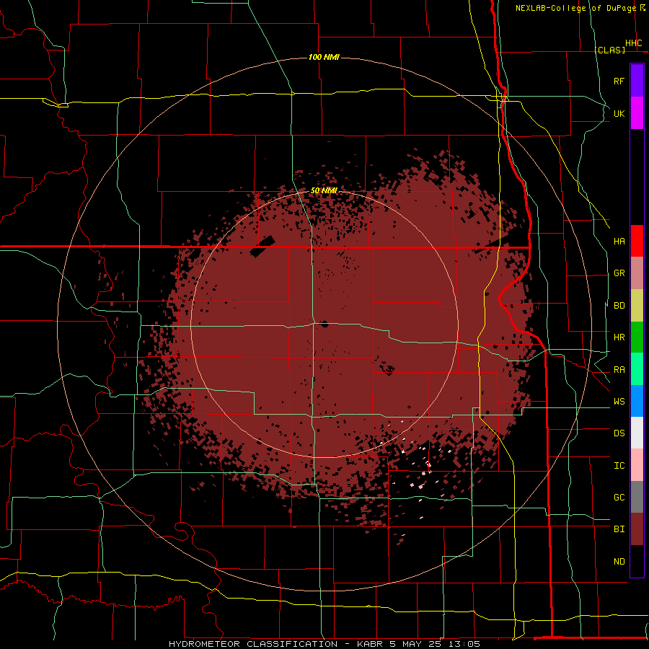This screenshot has height=649, width=649.
Task: Click the 'ND' legend label
Action: click(619, 562)
